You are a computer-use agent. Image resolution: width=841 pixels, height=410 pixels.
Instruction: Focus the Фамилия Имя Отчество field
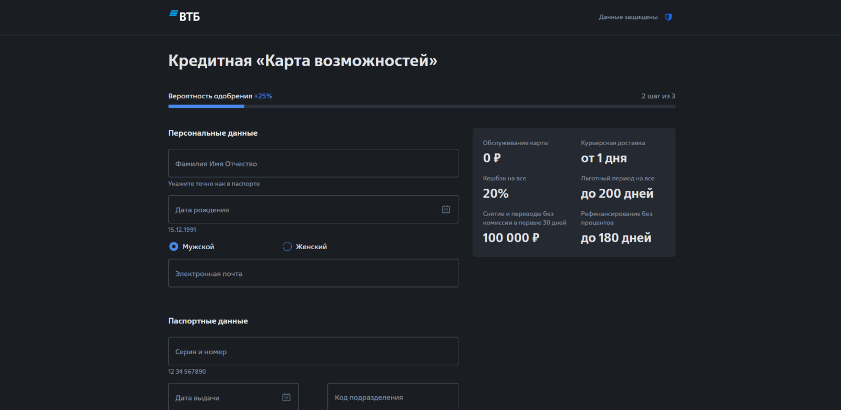point(313,163)
